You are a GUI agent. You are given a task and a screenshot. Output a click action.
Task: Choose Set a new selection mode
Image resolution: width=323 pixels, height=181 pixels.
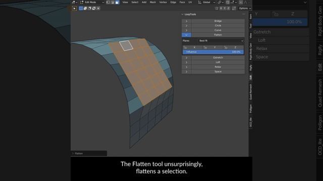click(x=81, y=8)
